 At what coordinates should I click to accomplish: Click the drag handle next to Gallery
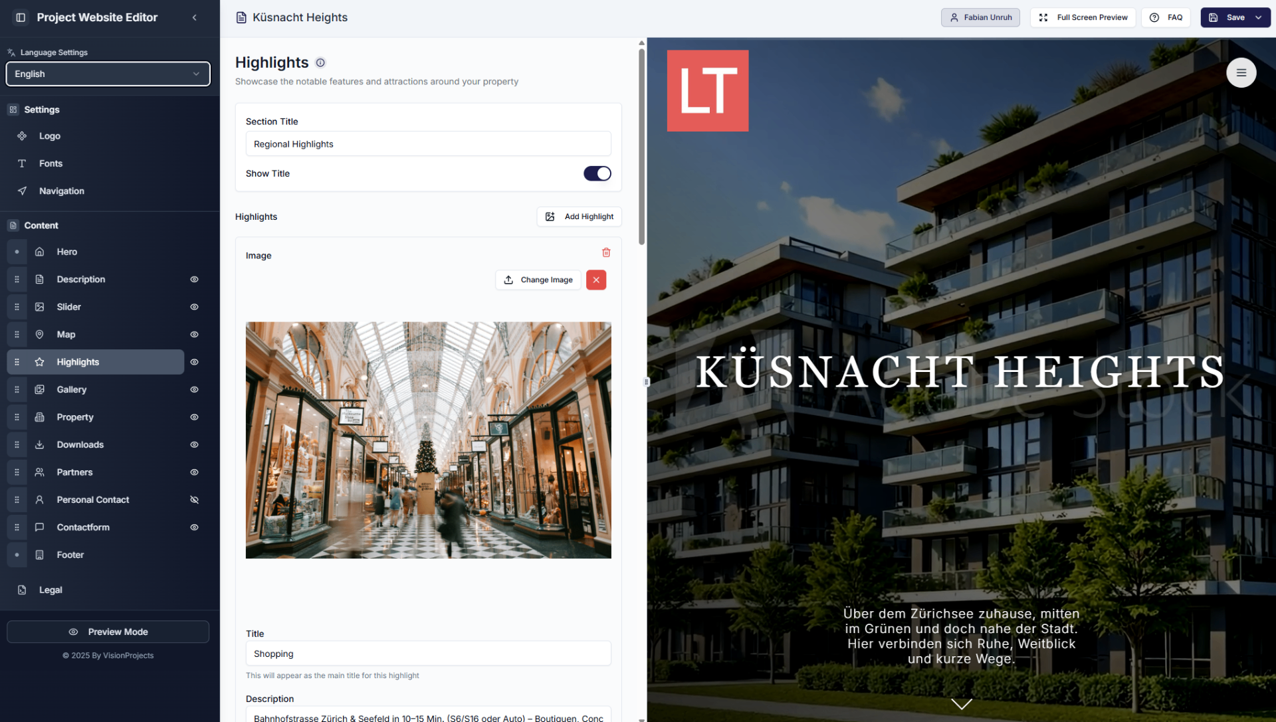point(17,390)
